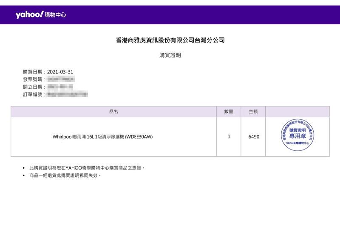Click the Yahoo 購物中心 logo
Screen dimensions: 340x240
[41, 15]
